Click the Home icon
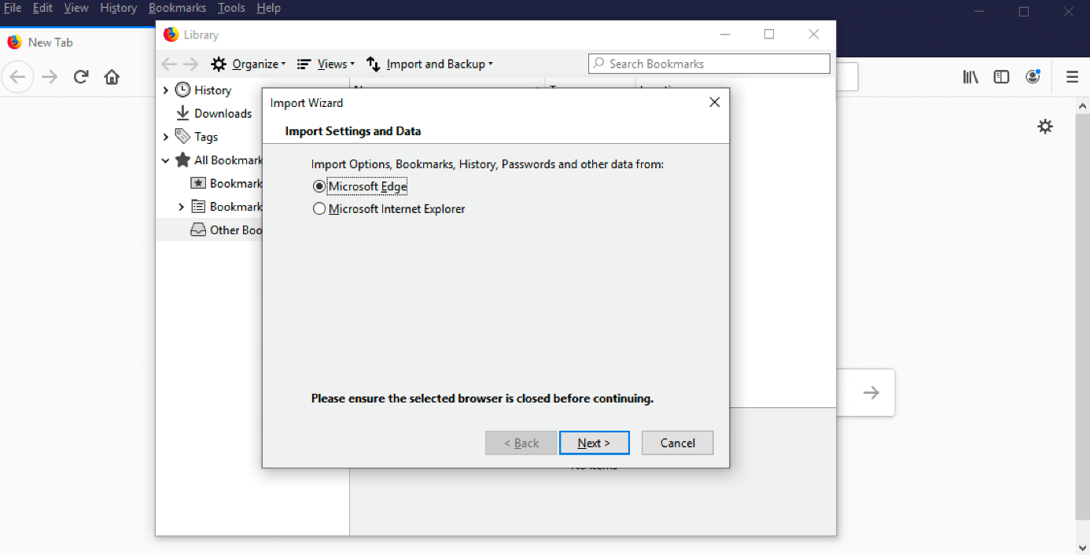Image resolution: width=1090 pixels, height=555 pixels. [112, 76]
